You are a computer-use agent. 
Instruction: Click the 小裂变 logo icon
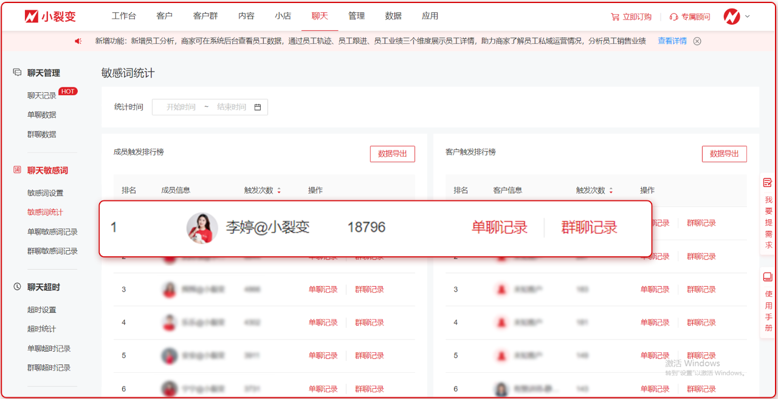pyautogui.click(x=32, y=16)
